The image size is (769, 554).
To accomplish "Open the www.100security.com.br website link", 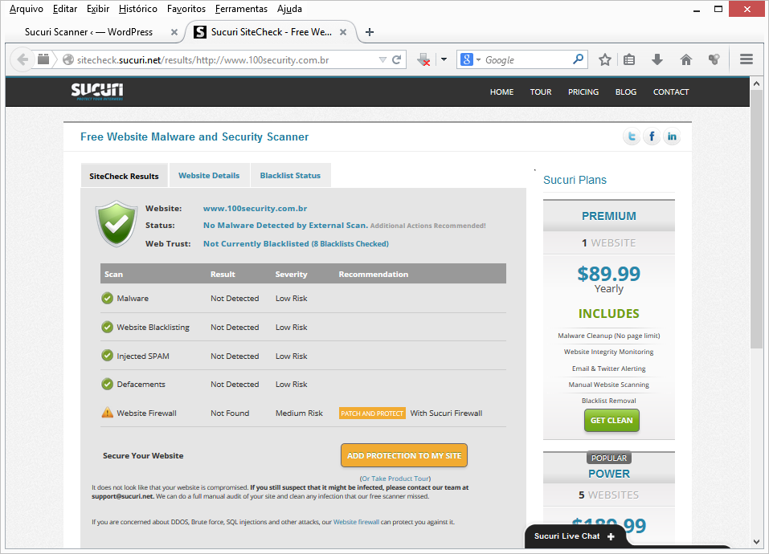I will (255, 208).
